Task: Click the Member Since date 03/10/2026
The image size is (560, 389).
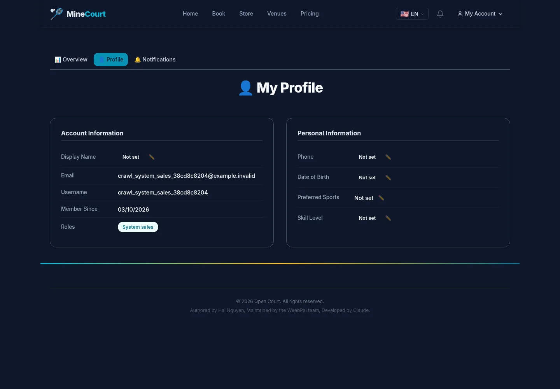Action: coord(133,210)
